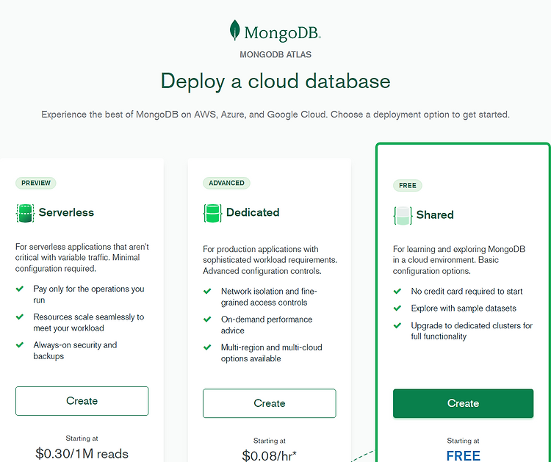The height and width of the screenshot is (462, 551).
Task: Create a Serverless database
Action: click(82, 401)
